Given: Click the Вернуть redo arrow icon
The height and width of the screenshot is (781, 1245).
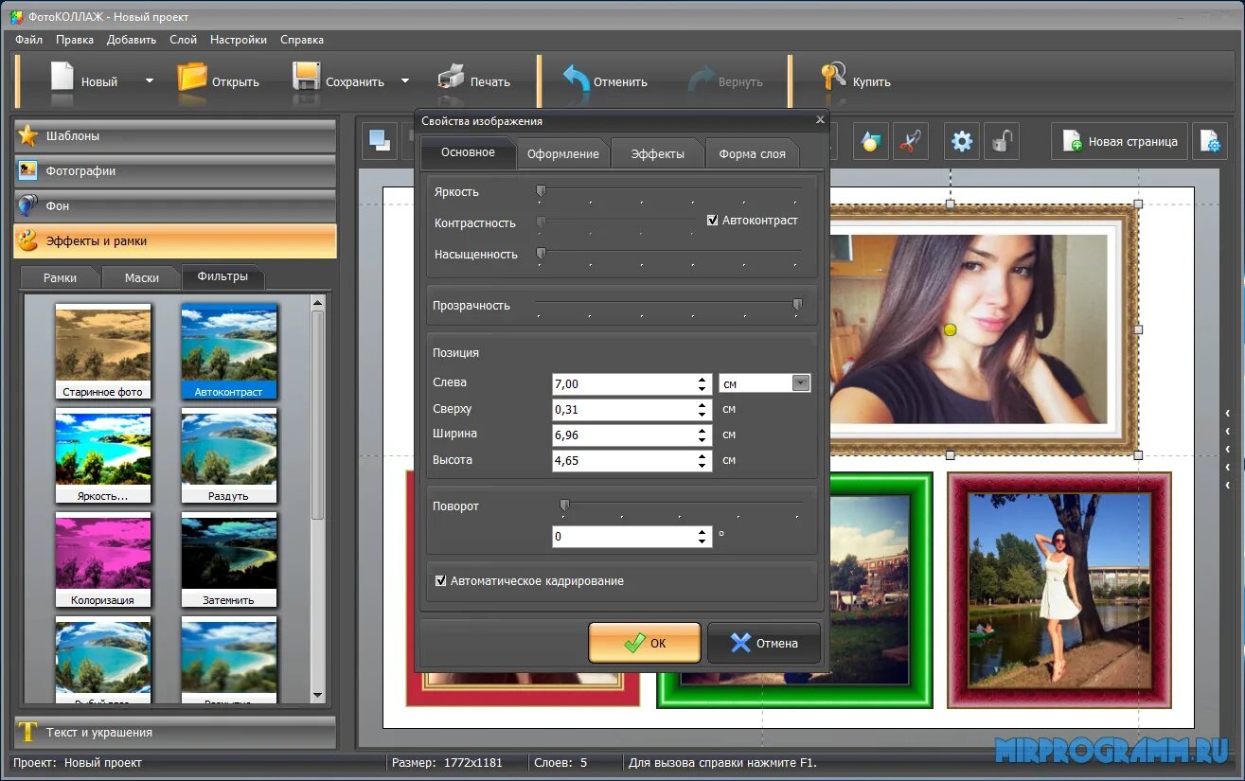Looking at the screenshot, I should tap(702, 80).
